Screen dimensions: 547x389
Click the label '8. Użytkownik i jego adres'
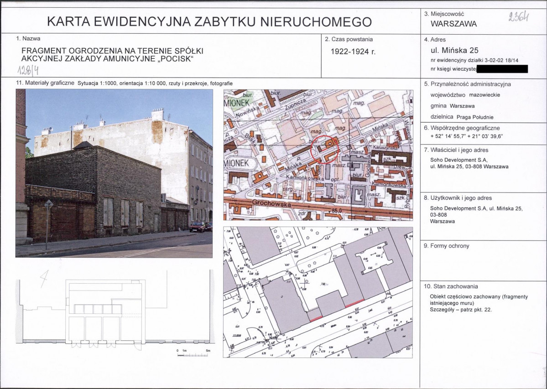(458, 198)
